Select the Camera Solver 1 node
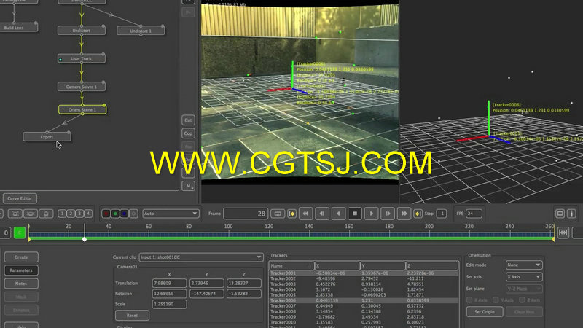583x328 pixels. coord(82,87)
